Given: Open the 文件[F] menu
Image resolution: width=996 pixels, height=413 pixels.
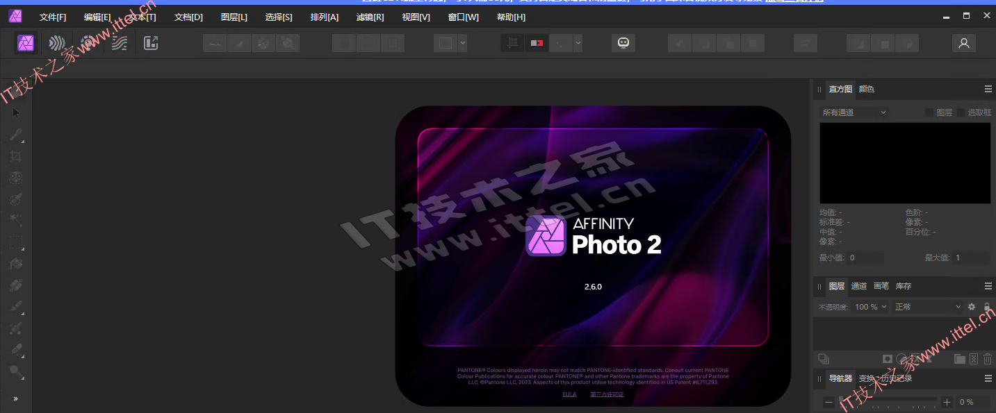Looking at the screenshot, I should point(53,17).
